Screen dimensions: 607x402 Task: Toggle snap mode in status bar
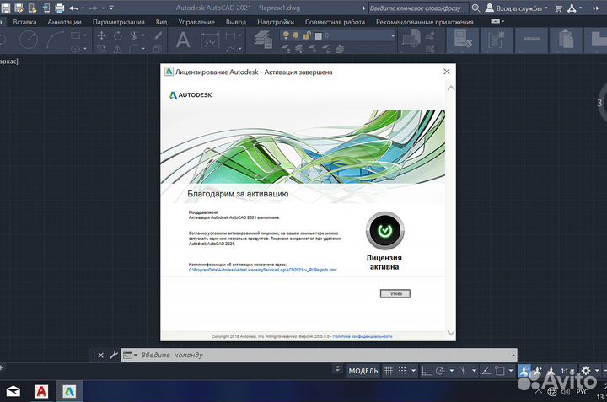pyautogui.click(x=402, y=371)
